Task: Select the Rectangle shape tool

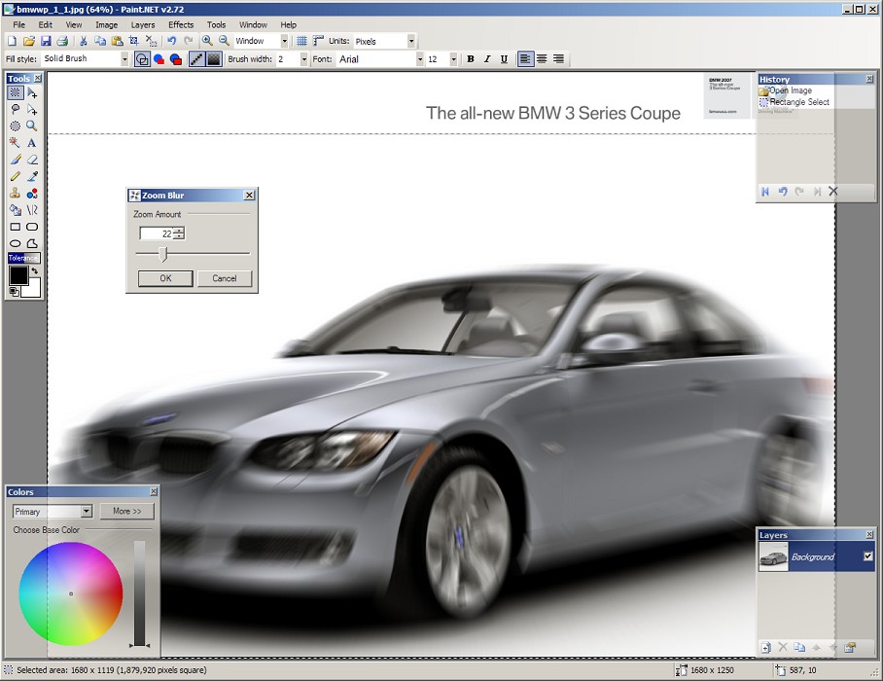Action: 16,227
